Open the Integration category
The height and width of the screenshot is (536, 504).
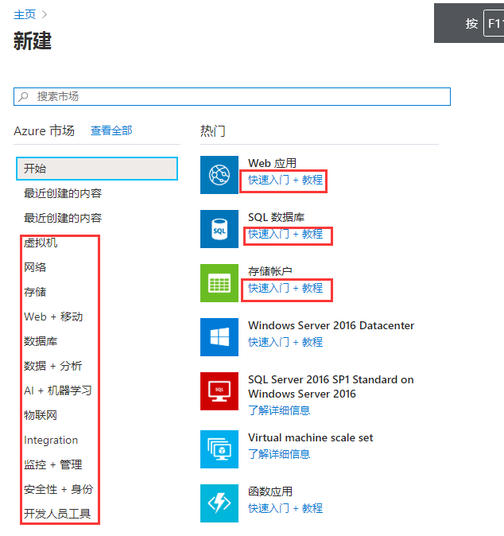(51, 440)
